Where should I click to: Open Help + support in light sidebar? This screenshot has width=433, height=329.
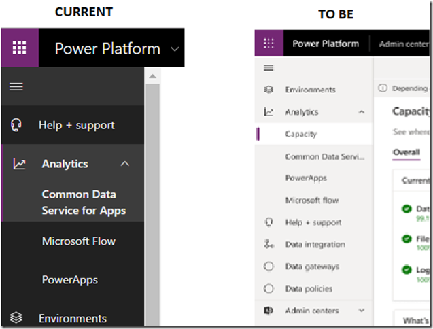[x=313, y=222]
